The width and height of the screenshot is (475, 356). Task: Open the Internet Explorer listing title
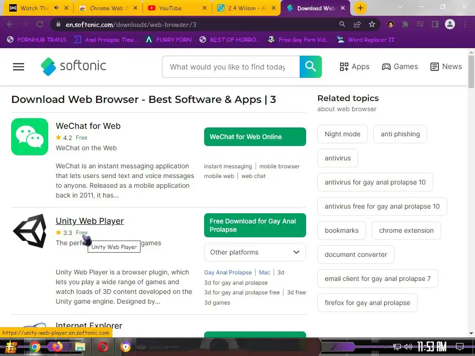tap(89, 325)
